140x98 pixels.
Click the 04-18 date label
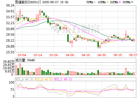point(86,55)
